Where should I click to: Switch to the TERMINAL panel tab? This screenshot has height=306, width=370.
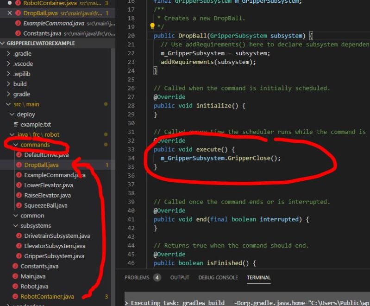coord(258,277)
